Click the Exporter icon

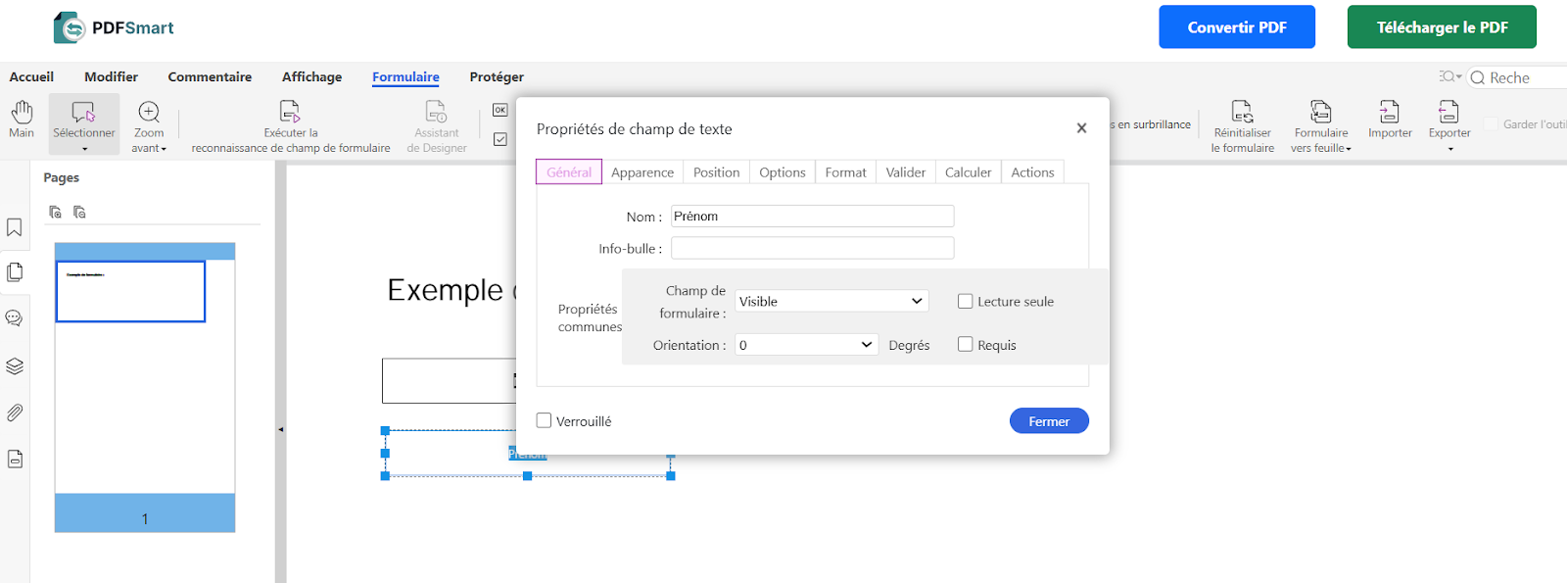pos(1448,112)
